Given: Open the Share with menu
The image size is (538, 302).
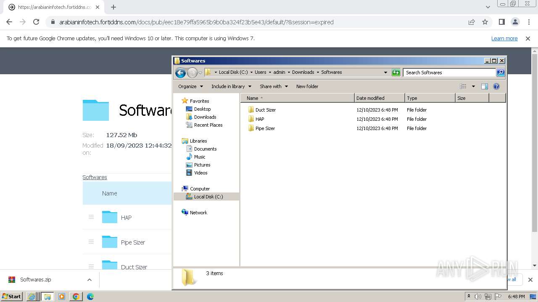Looking at the screenshot, I should pyautogui.click(x=274, y=86).
